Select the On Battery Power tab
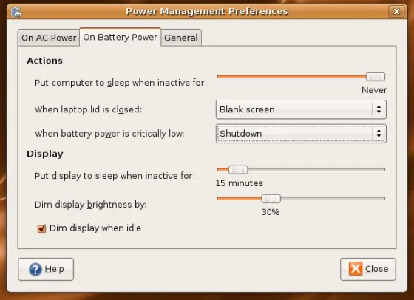 pyautogui.click(x=120, y=37)
